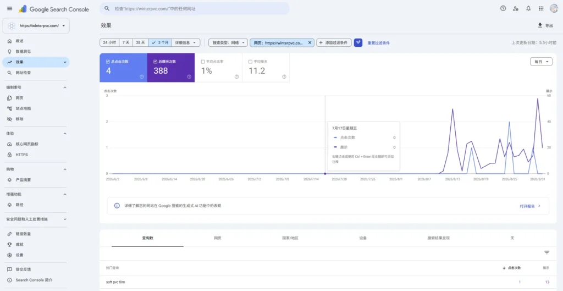Click the info icon in AI banner

tap(117, 206)
